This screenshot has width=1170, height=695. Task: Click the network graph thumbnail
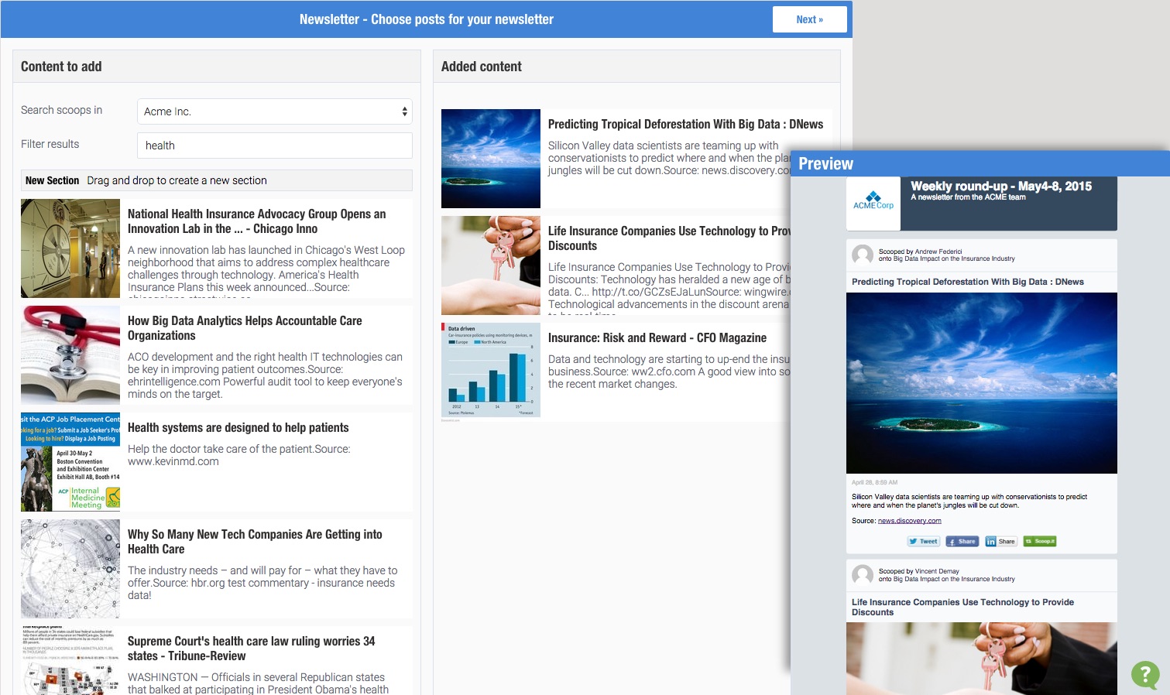pyautogui.click(x=70, y=569)
